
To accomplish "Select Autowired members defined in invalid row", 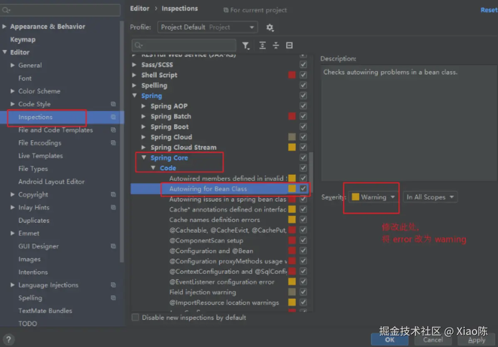I will 228,178.
